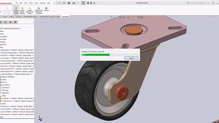Click the search magnifier icon
Viewport: 219px width, 123px height.
pyautogui.click(x=208, y=3)
